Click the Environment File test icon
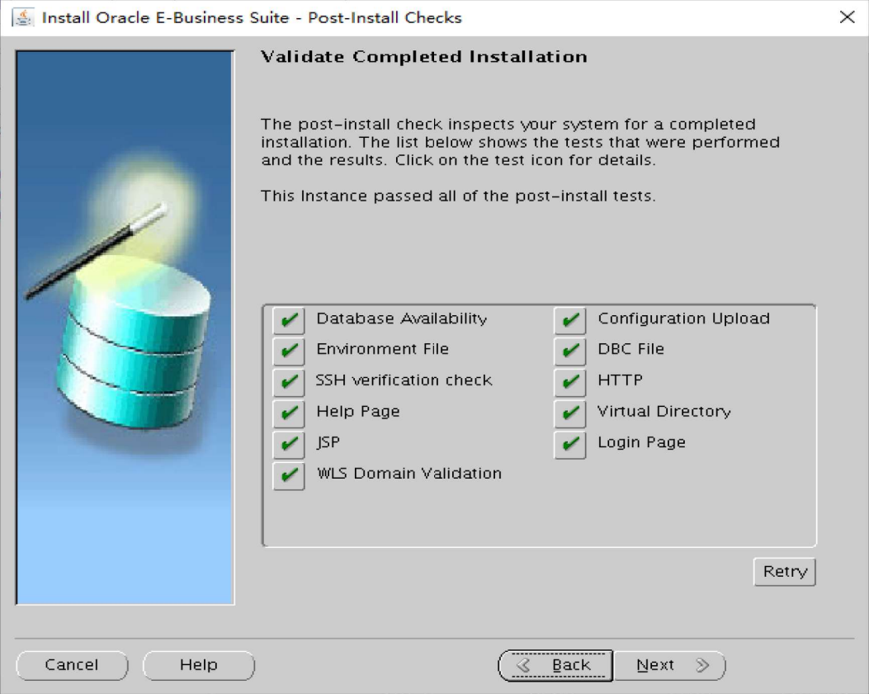 point(289,351)
